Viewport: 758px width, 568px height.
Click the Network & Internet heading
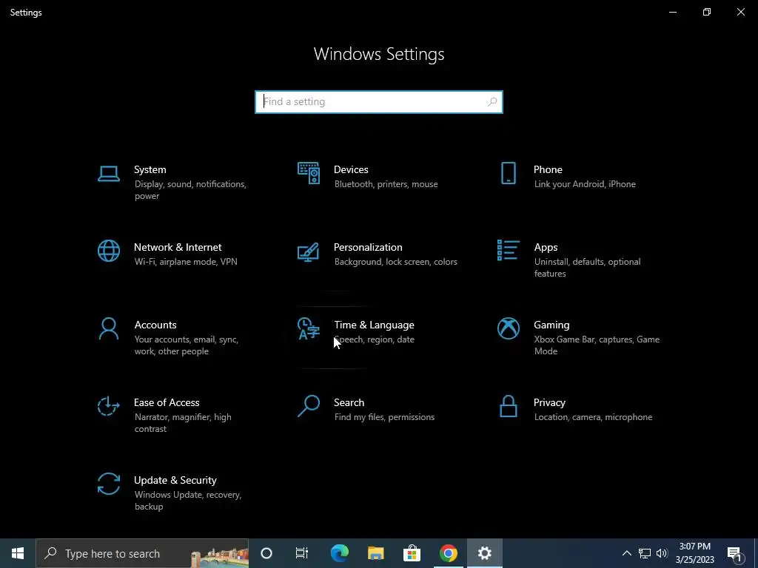coord(178,247)
